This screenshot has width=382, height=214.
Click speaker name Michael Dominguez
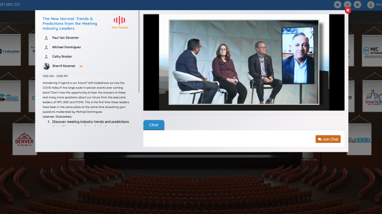(x=66, y=47)
